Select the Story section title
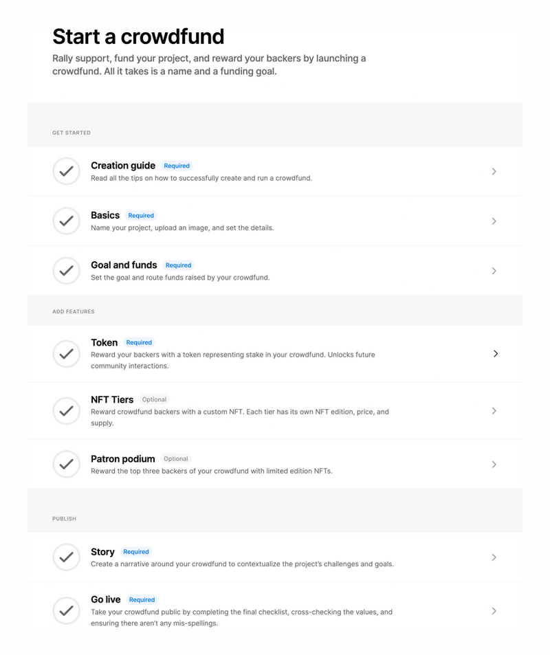The width and height of the screenshot is (550, 655). pos(102,552)
